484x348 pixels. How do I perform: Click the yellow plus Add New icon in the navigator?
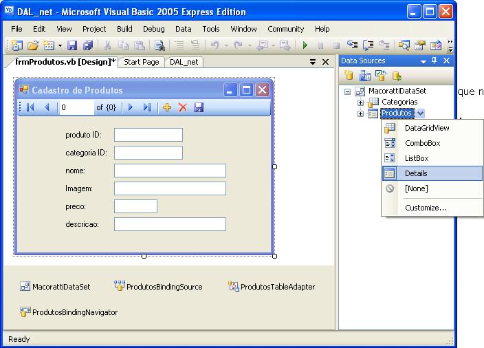pyautogui.click(x=167, y=107)
